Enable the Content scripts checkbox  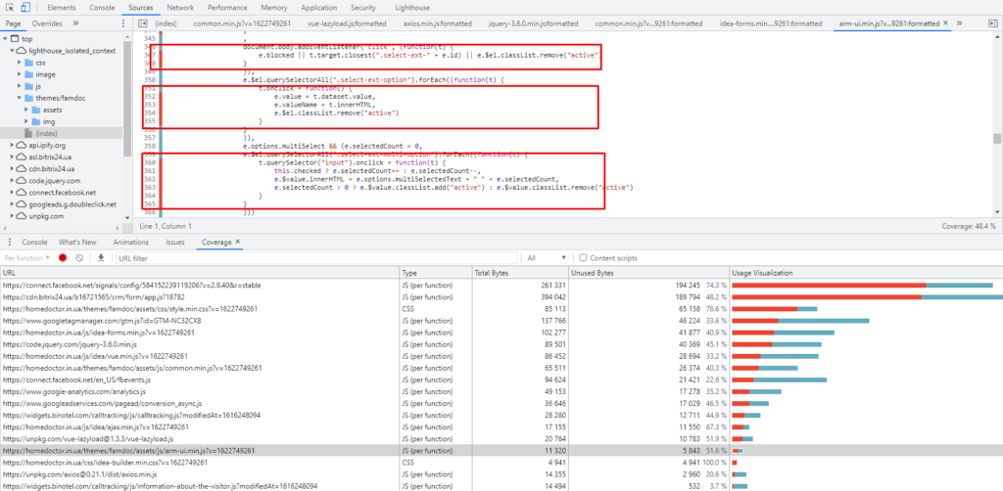pos(583,258)
